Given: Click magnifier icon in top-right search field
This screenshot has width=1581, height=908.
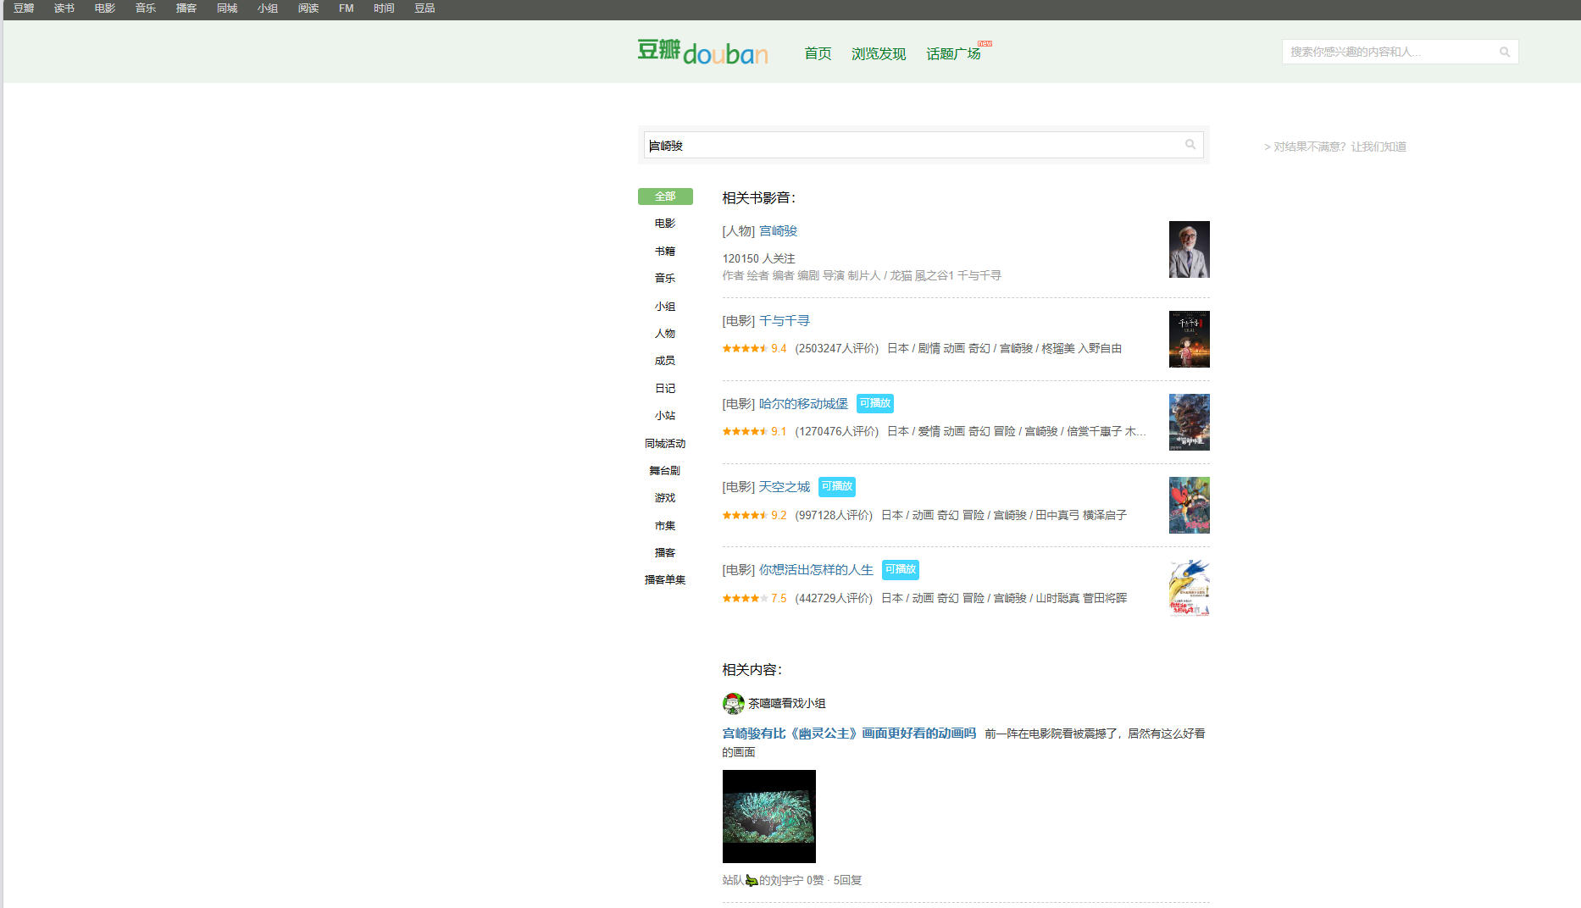Looking at the screenshot, I should [x=1505, y=53].
